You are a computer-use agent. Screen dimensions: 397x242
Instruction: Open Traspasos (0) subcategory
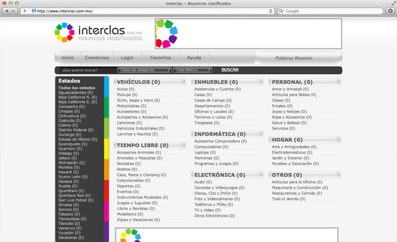207,123
